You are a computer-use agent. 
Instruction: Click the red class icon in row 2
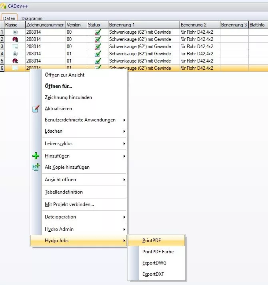pos(15,39)
